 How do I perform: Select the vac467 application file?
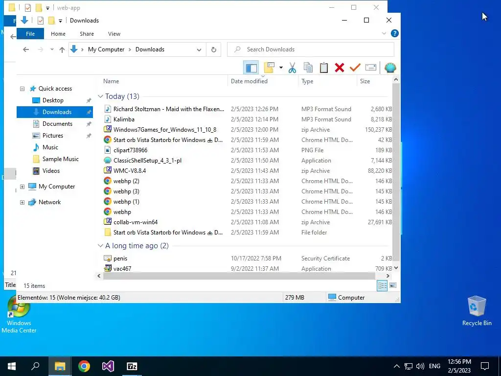coord(122,269)
